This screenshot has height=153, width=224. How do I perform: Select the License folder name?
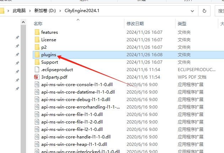pyautogui.click(x=49, y=39)
